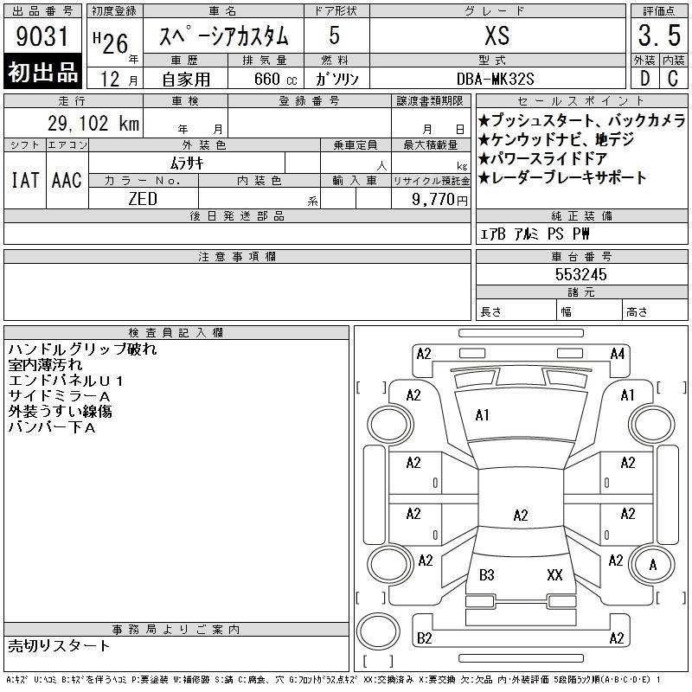Select the 初出品 black badge
This screenshot has width=692, height=692.
point(42,72)
